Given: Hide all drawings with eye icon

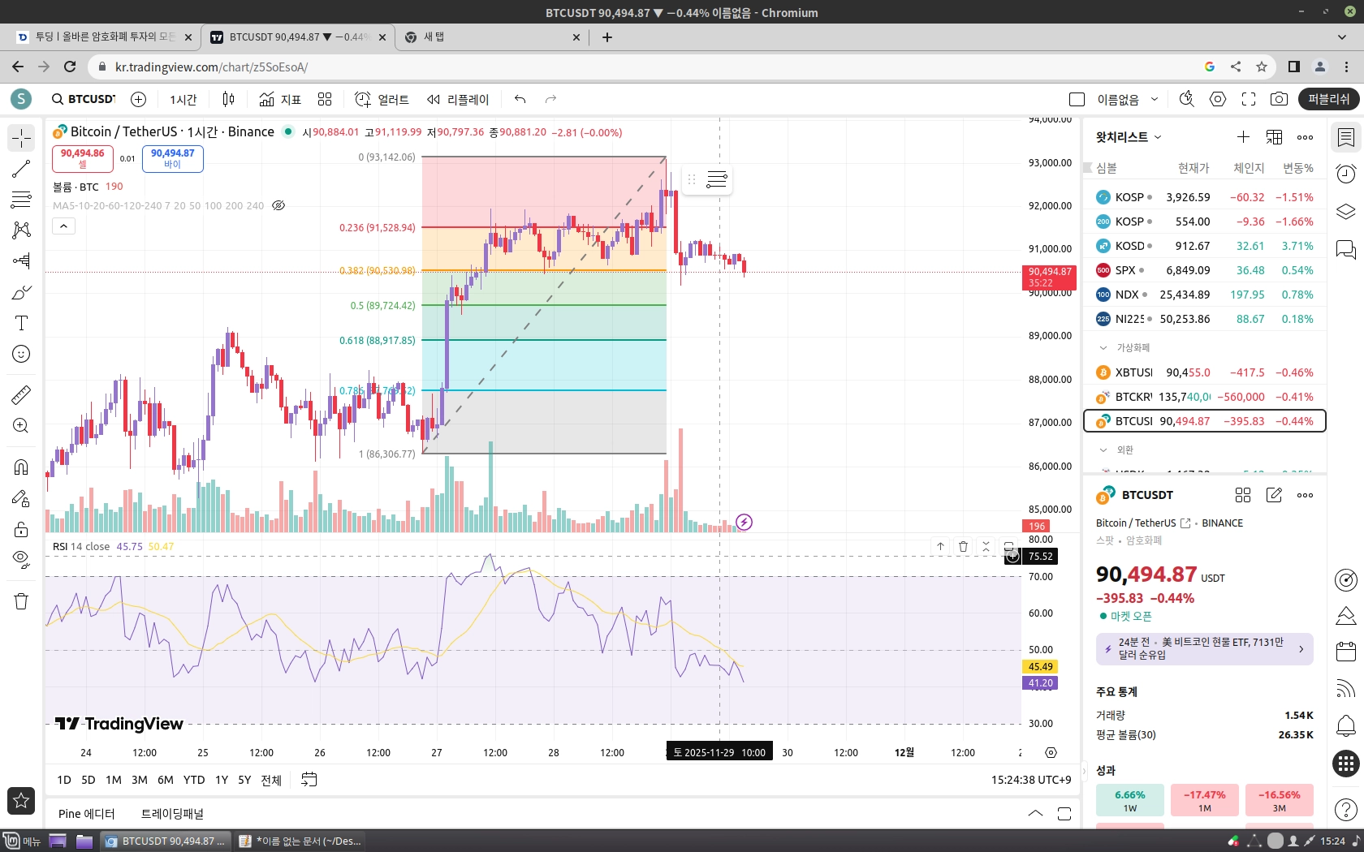Looking at the screenshot, I should point(21,560).
